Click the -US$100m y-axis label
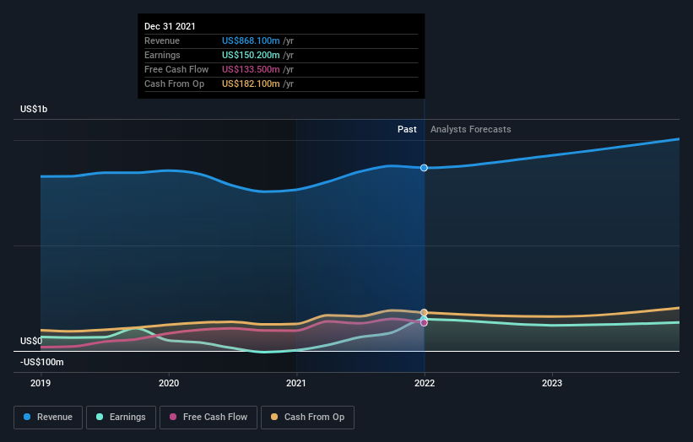This screenshot has width=693, height=442. coord(42,362)
